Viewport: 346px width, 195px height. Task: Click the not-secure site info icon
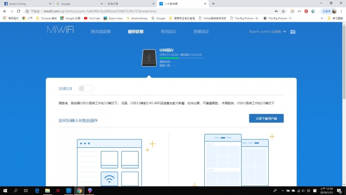(27, 11)
